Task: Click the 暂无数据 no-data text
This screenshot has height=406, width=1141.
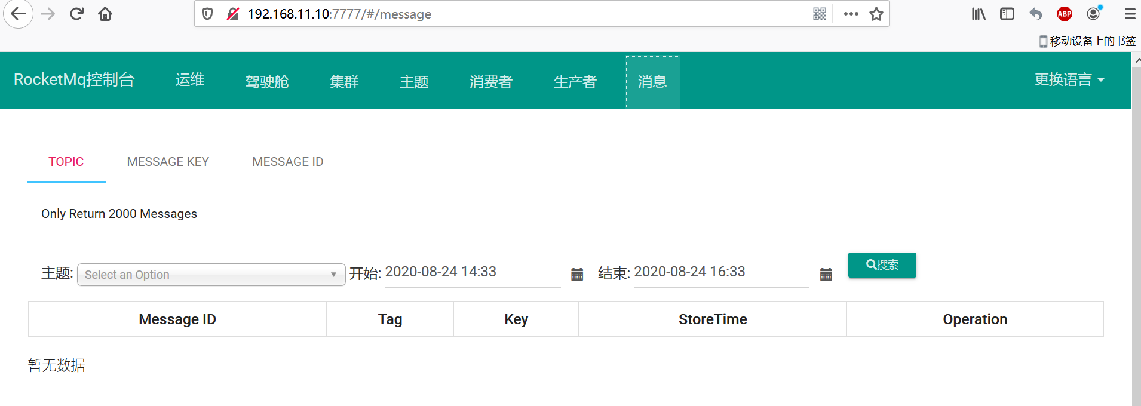Action: tap(57, 365)
